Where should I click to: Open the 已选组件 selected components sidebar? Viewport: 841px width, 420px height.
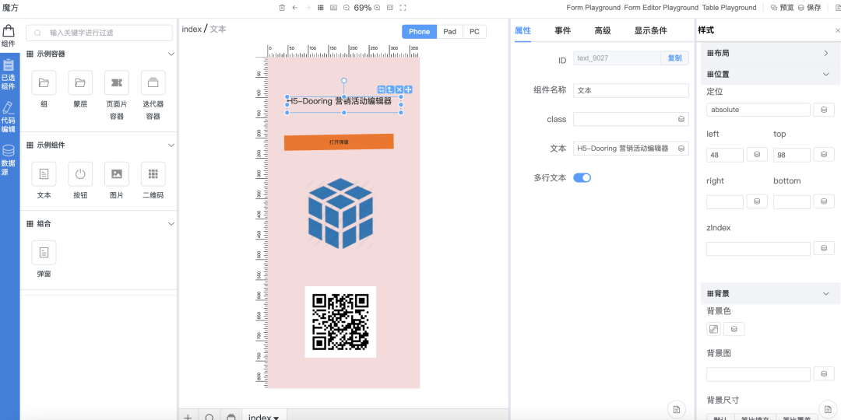(x=9, y=75)
